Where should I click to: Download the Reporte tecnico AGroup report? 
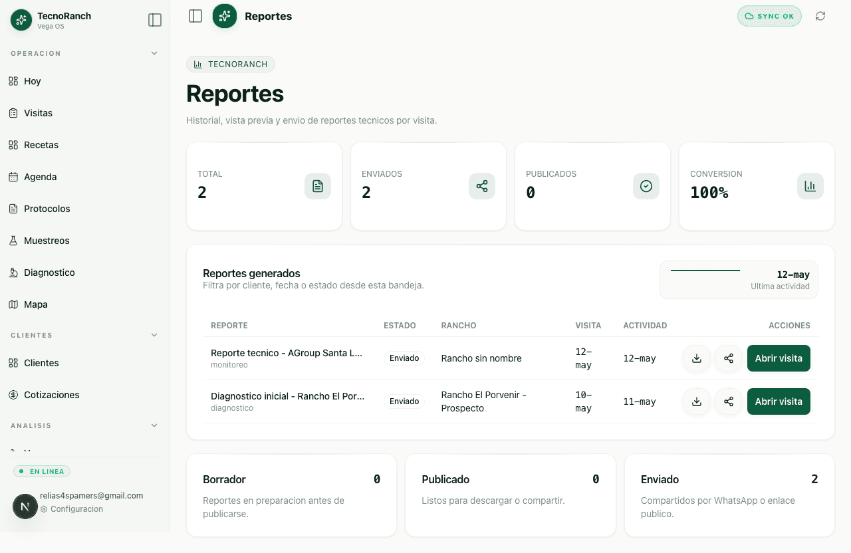coord(697,358)
